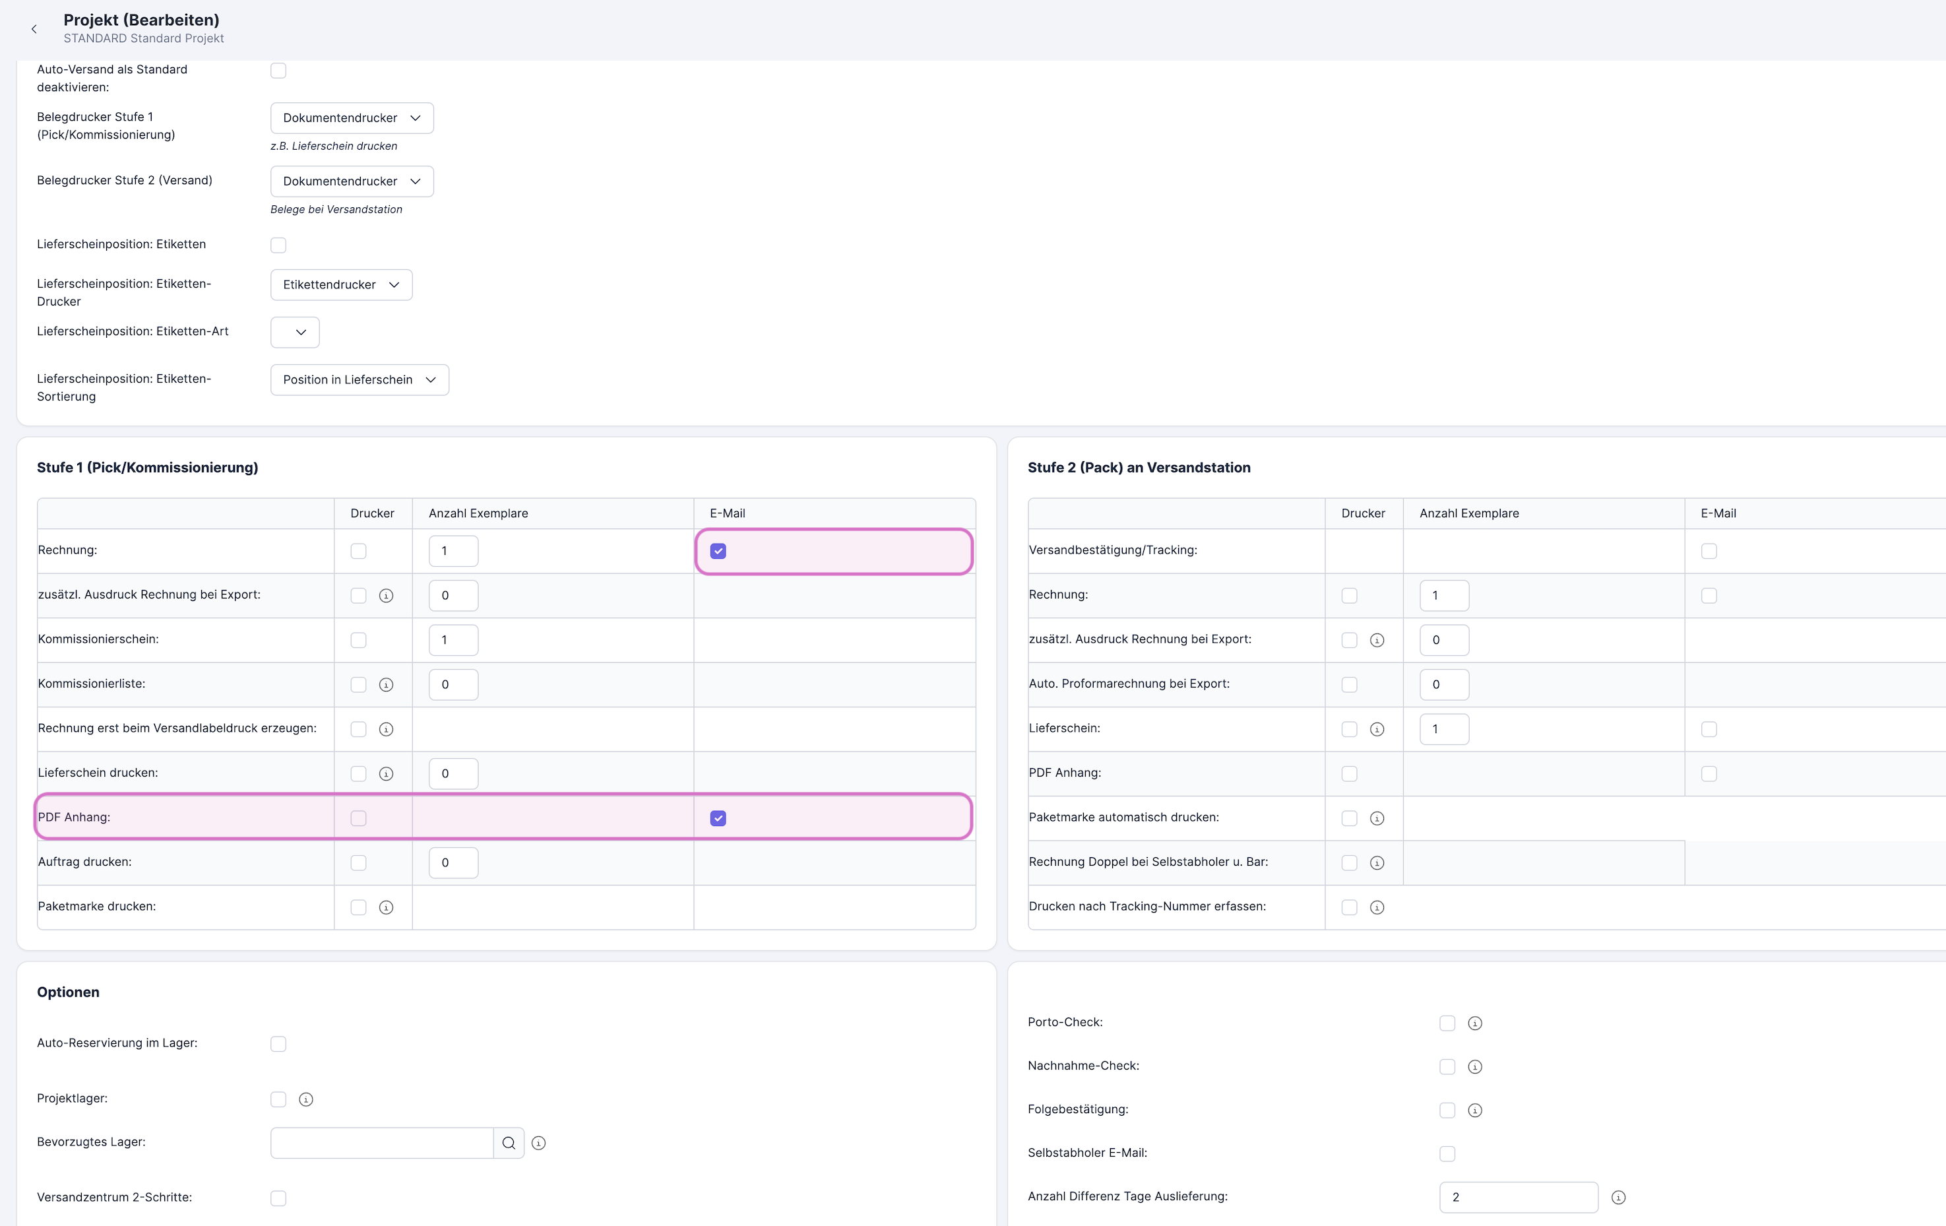Click info icon beside Lieferschein drucken in Stufe 1
This screenshot has height=1226, width=1946.
pyautogui.click(x=387, y=773)
